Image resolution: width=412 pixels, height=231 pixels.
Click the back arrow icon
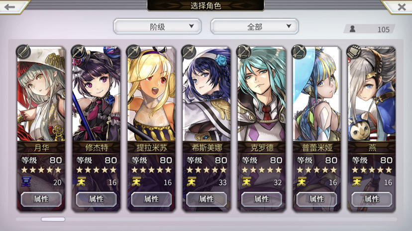(10, 7)
